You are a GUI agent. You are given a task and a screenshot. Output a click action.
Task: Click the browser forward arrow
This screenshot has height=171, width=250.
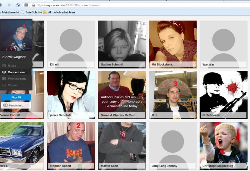[9, 5]
